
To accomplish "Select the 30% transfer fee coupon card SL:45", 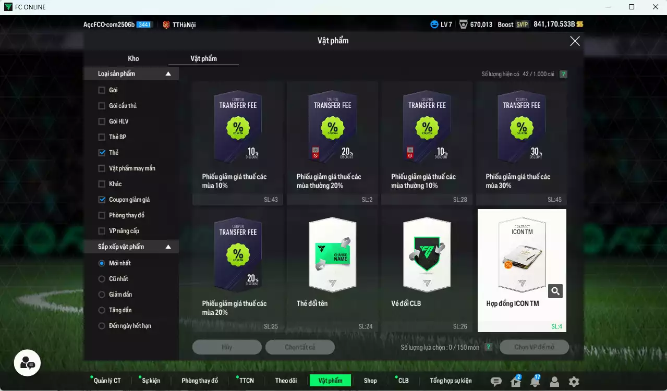I will click(x=522, y=143).
